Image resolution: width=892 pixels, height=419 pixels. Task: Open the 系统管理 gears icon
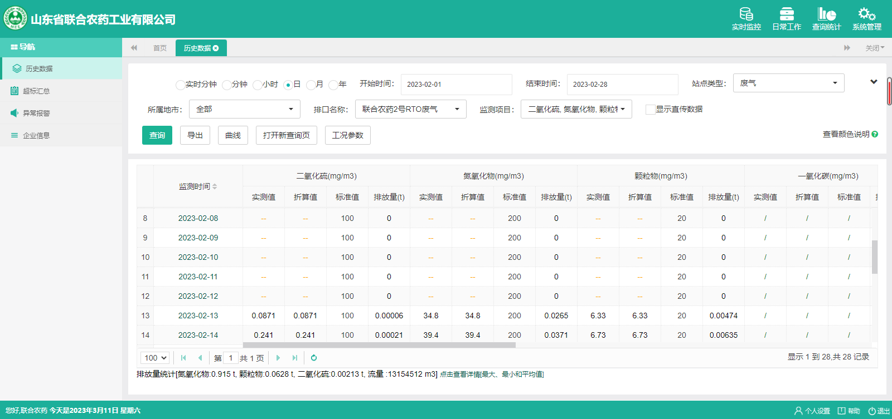pyautogui.click(x=867, y=14)
